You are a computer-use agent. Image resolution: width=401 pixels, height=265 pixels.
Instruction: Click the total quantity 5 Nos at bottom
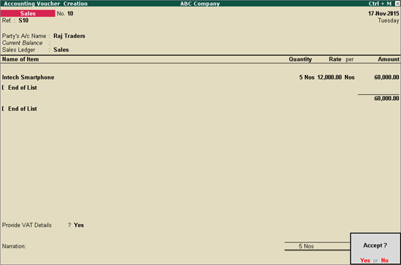pos(306,246)
